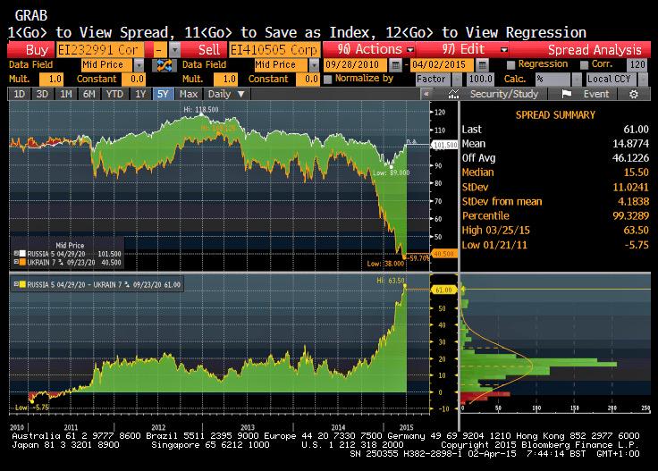This screenshot has width=658, height=471.
Task: Select the 5Y range tab
Action: (163, 94)
